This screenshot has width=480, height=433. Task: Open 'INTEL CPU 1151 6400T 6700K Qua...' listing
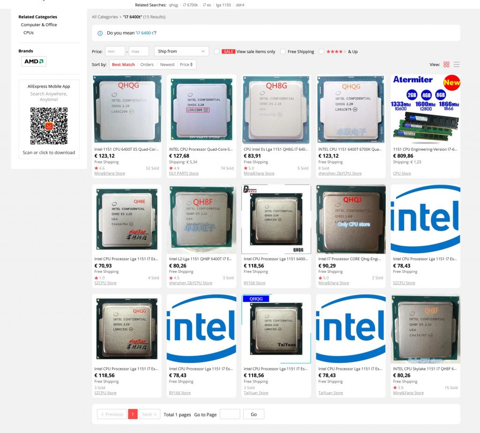click(x=350, y=149)
